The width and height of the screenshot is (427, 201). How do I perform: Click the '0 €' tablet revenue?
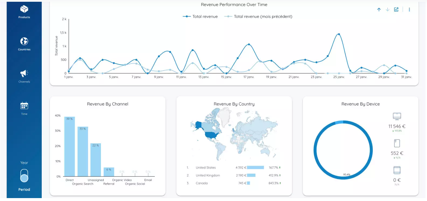tap(397, 180)
